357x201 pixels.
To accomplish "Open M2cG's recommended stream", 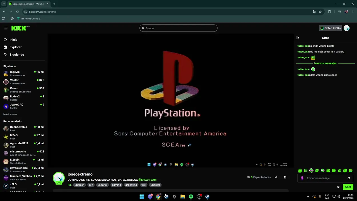I will 24,137.
